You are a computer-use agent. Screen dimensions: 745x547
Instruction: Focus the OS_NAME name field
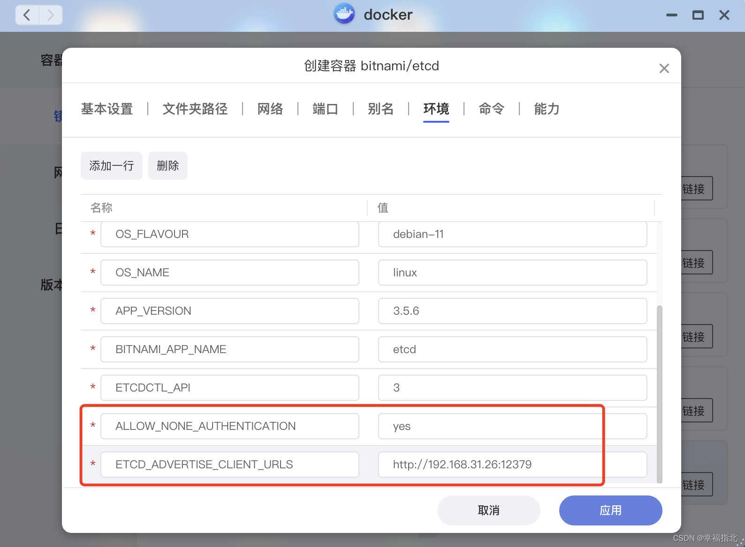[230, 273]
